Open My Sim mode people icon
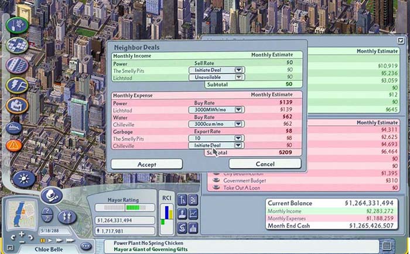Image resolution: width=410 pixels, height=254 pixels. pos(66,217)
